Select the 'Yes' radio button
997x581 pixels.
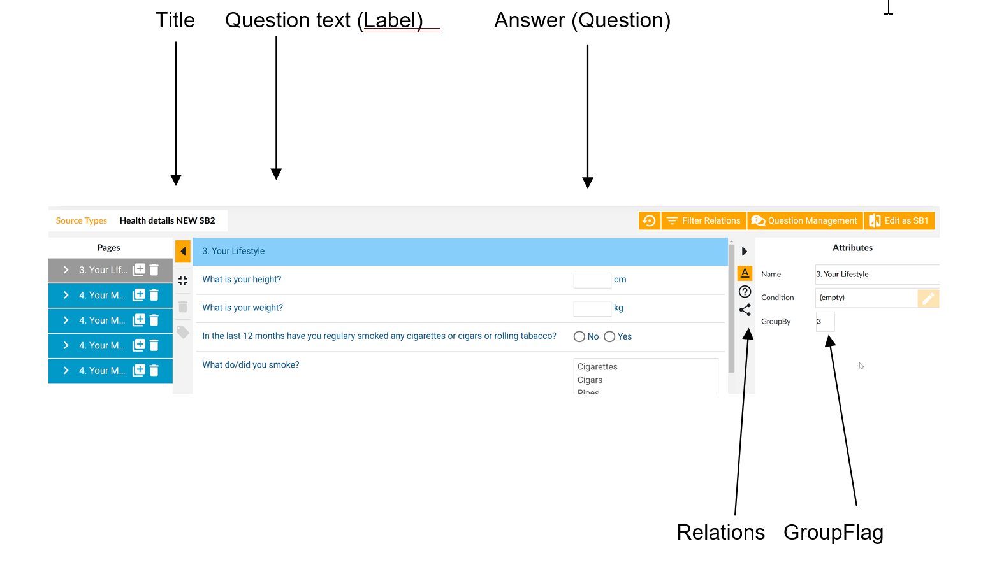[x=609, y=336]
